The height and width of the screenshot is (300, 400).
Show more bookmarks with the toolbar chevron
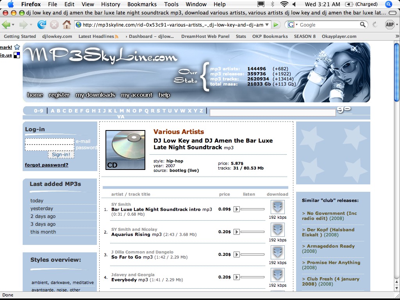397,36
